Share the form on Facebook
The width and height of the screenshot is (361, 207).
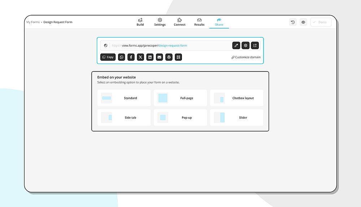pos(131,57)
